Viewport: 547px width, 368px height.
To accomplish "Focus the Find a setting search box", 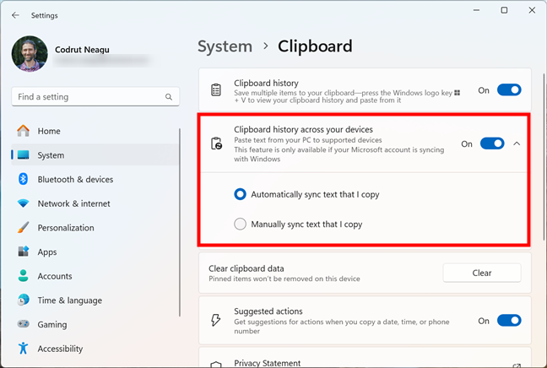I will point(95,96).
